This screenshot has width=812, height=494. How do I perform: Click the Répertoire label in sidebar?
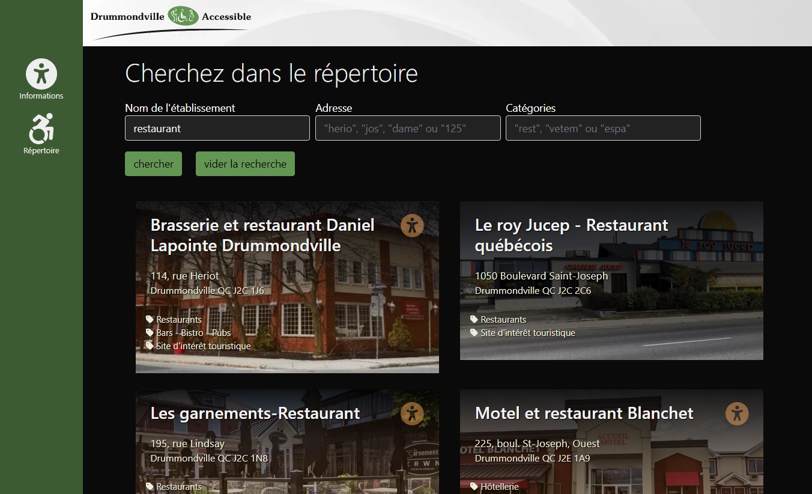41,151
